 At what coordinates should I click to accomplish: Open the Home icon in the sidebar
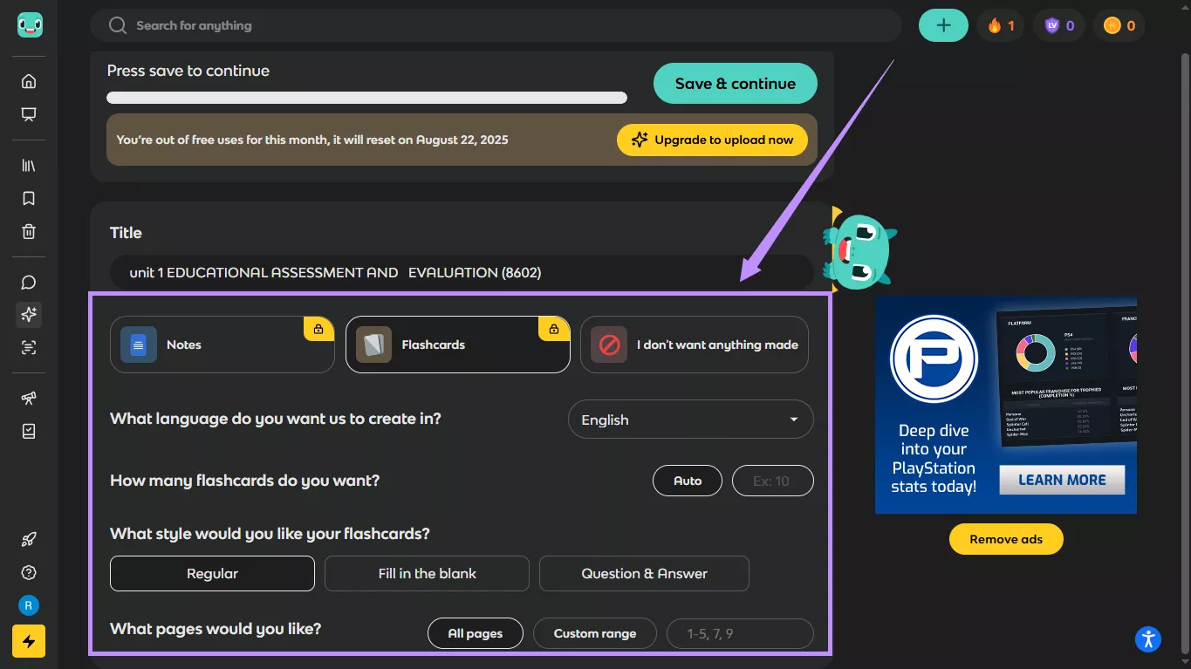pyautogui.click(x=28, y=80)
